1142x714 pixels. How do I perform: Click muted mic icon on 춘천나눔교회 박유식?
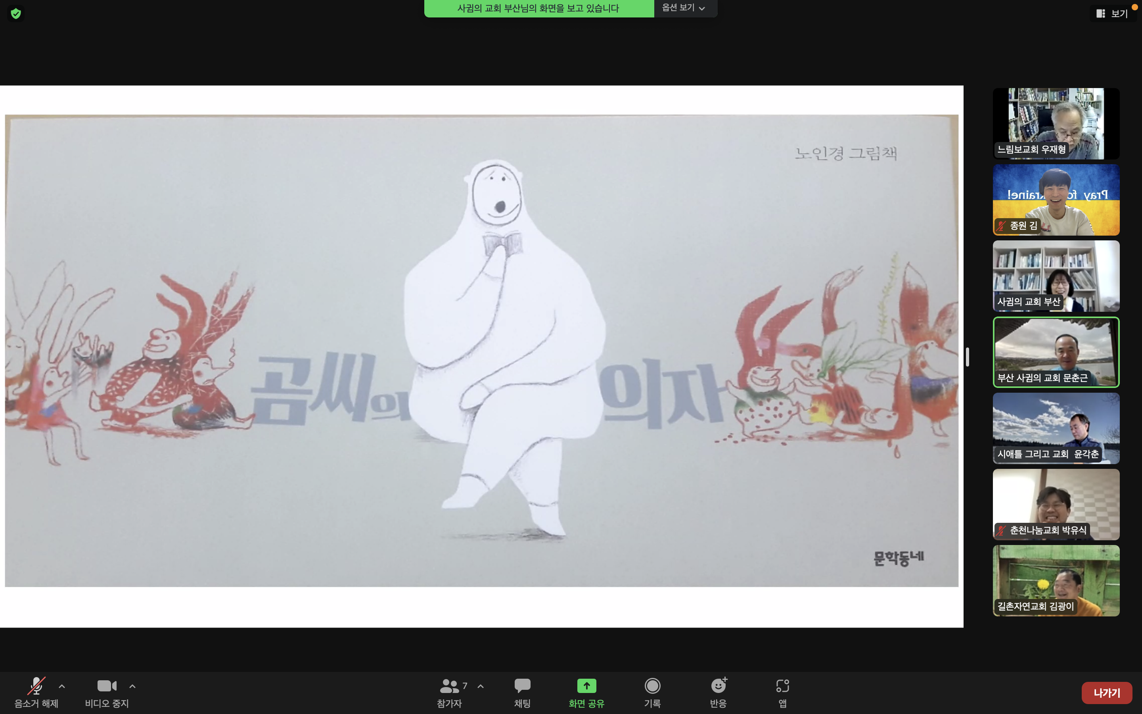click(x=1001, y=531)
